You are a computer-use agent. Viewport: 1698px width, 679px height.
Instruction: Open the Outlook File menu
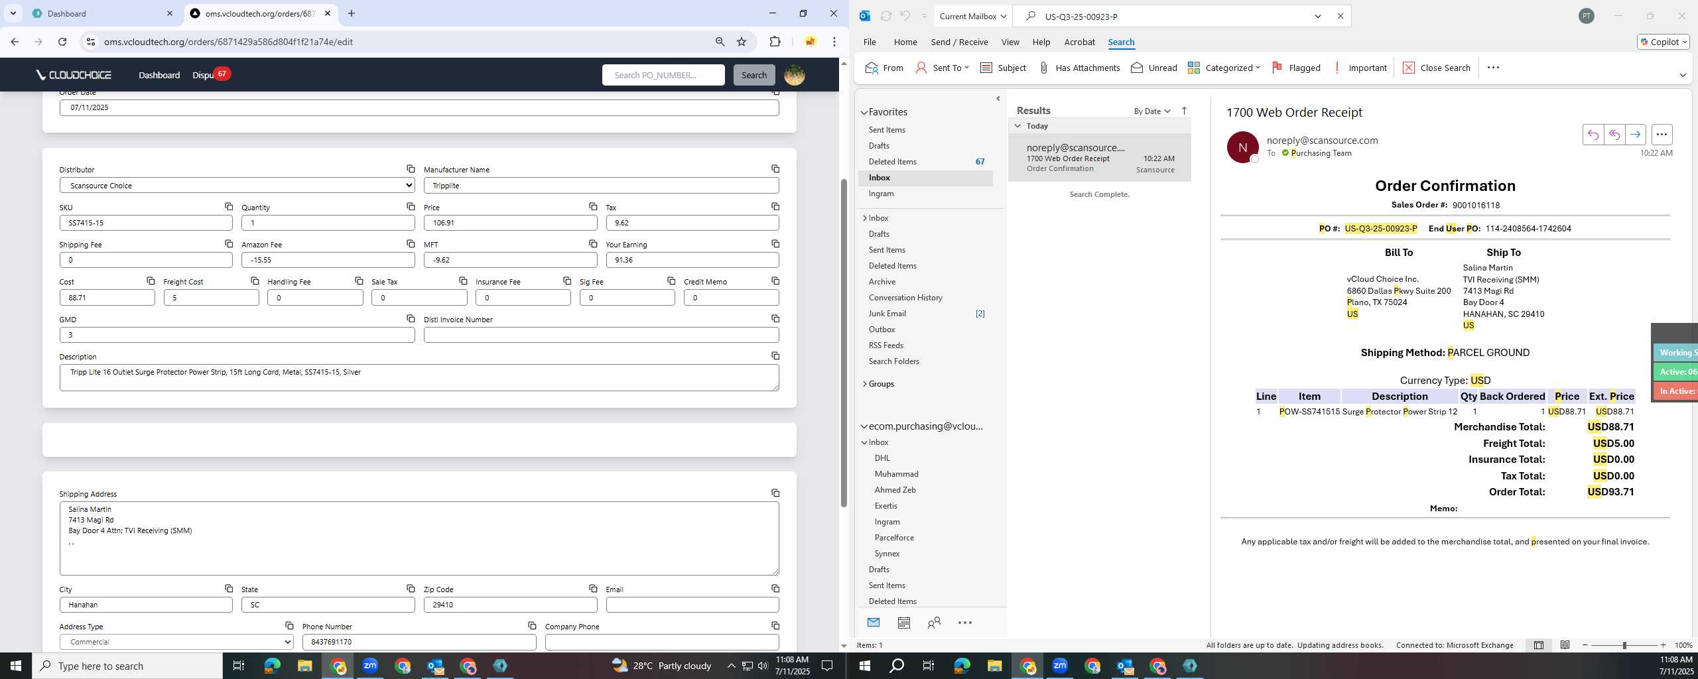point(869,42)
